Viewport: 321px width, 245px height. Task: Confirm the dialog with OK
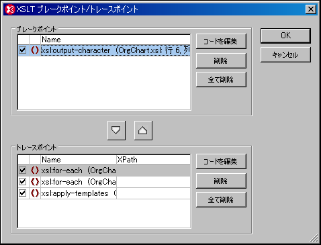pos(285,36)
